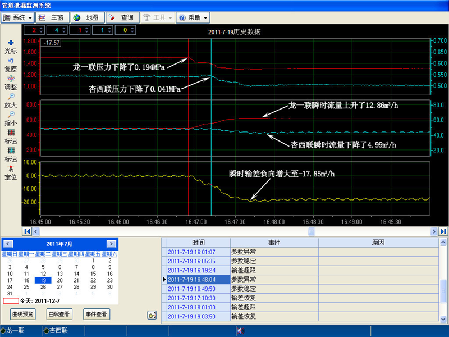Image resolution: width=449 pixels, height=337 pixels.
Task: Toggle the 杏西联 station indicator
Action: (x=47, y=331)
